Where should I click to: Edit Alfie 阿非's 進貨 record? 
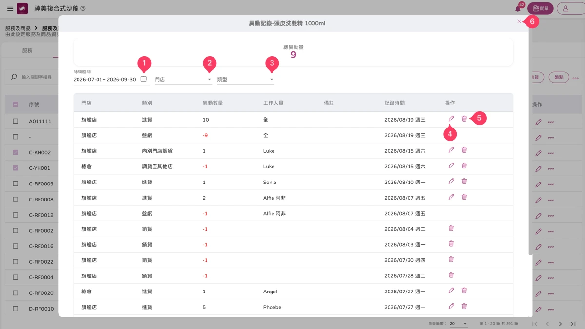point(451,197)
